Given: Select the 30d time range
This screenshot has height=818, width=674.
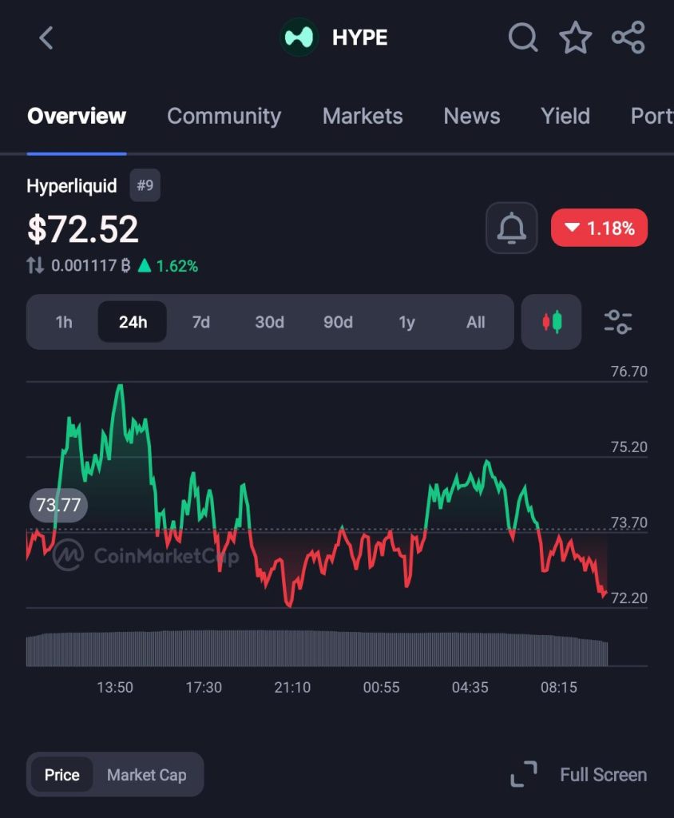Looking at the screenshot, I should [x=269, y=322].
